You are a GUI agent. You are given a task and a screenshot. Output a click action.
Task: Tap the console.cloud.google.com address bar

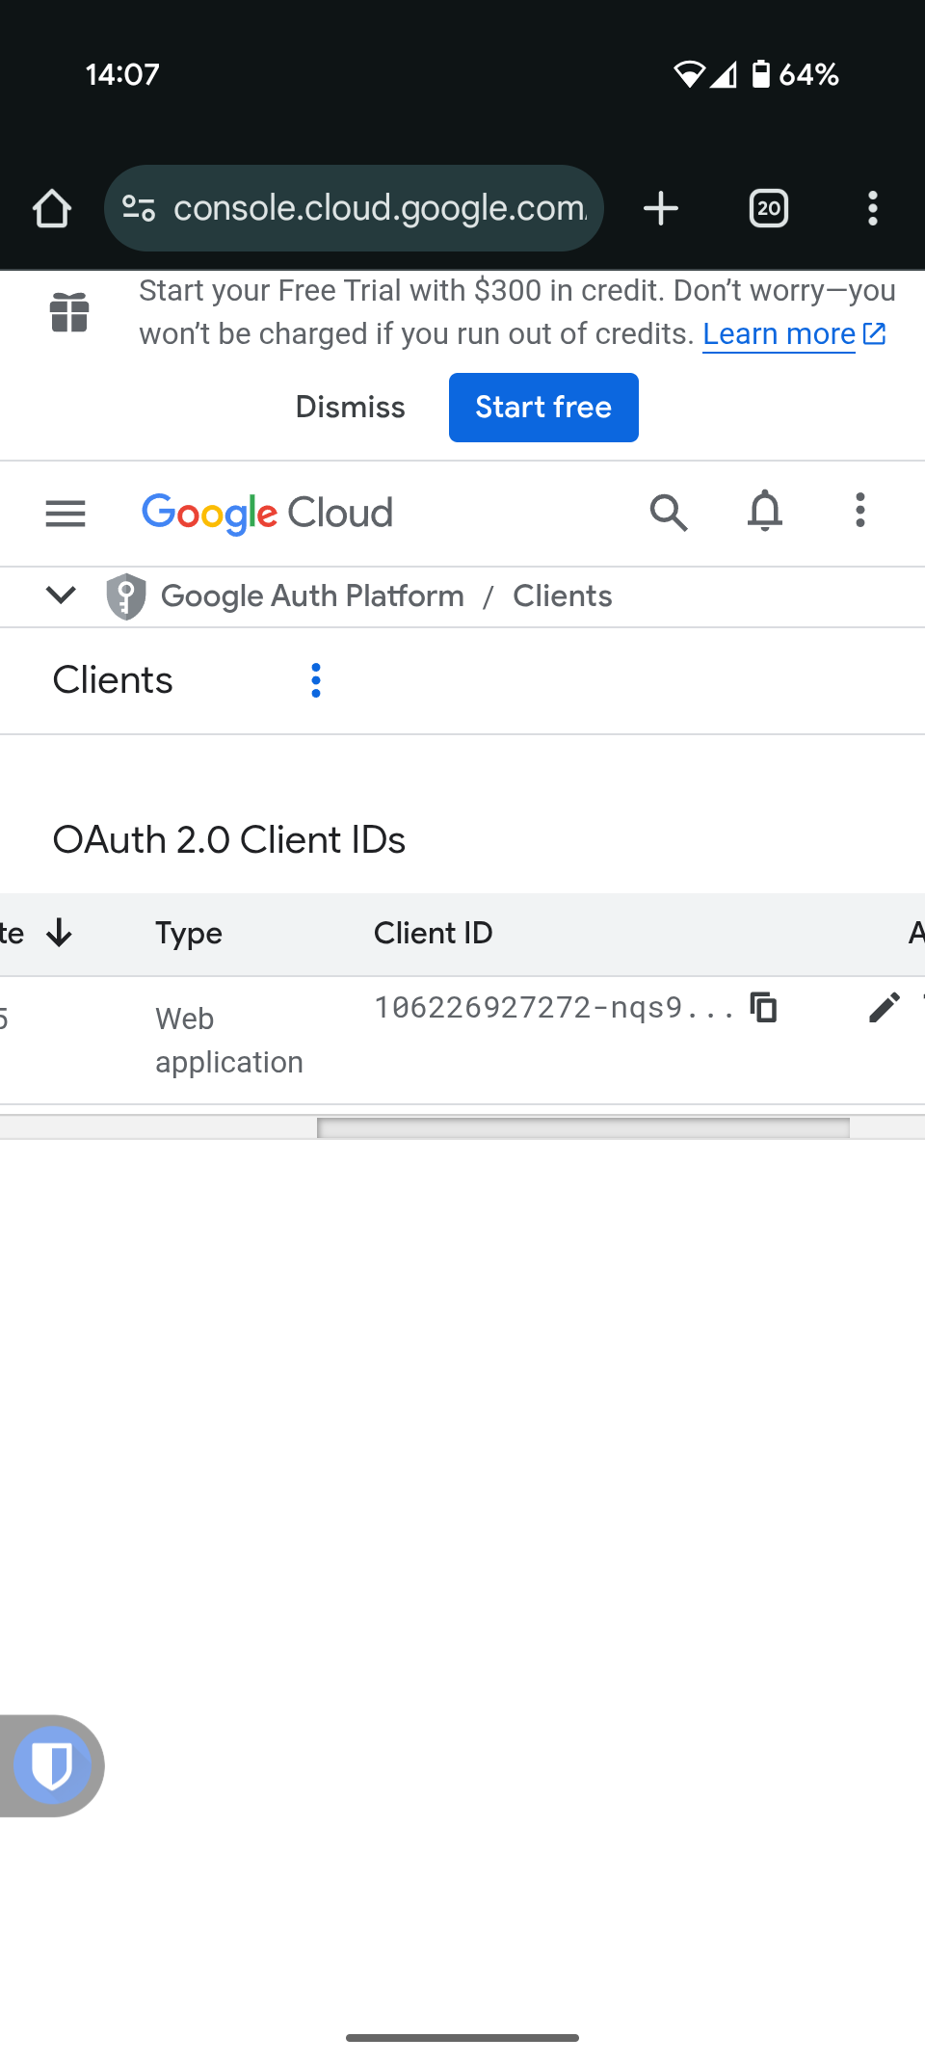(354, 208)
